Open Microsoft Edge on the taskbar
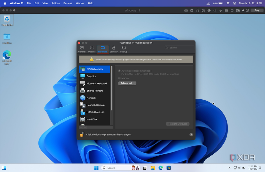265x172 pixels. coord(161,168)
